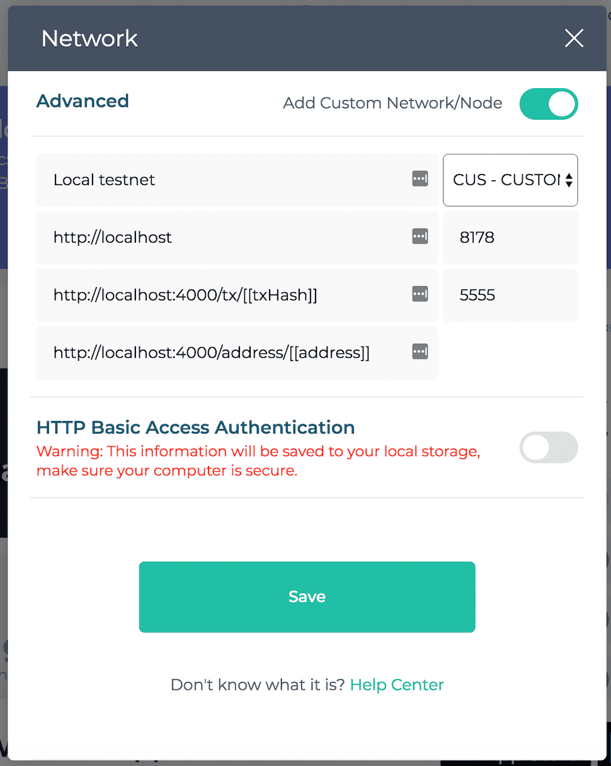The width and height of the screenshot is (611, 766).
Task: Click the autofill icon in http://localhost field
Action: click(420, 237)
